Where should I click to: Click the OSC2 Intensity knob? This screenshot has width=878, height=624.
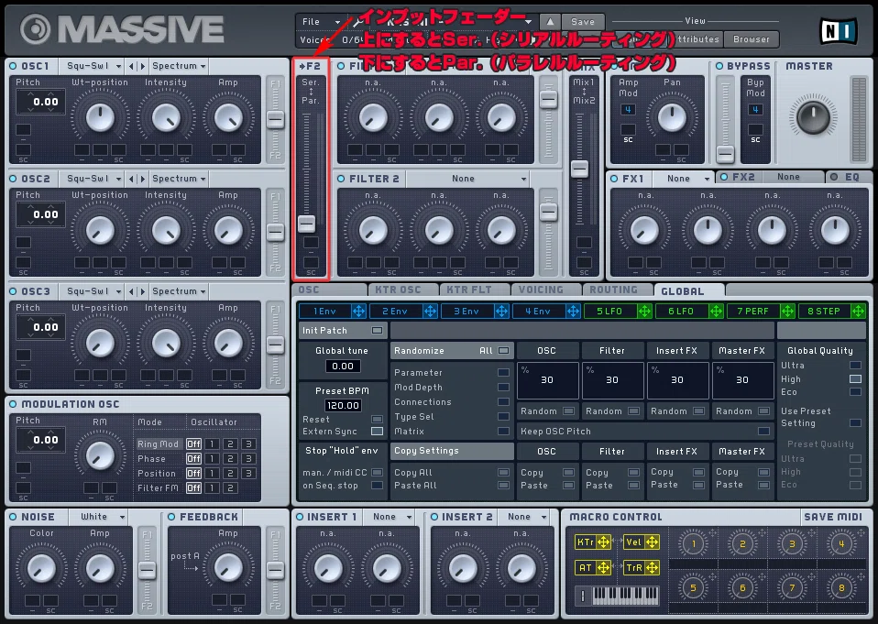[x=166, y=230]
